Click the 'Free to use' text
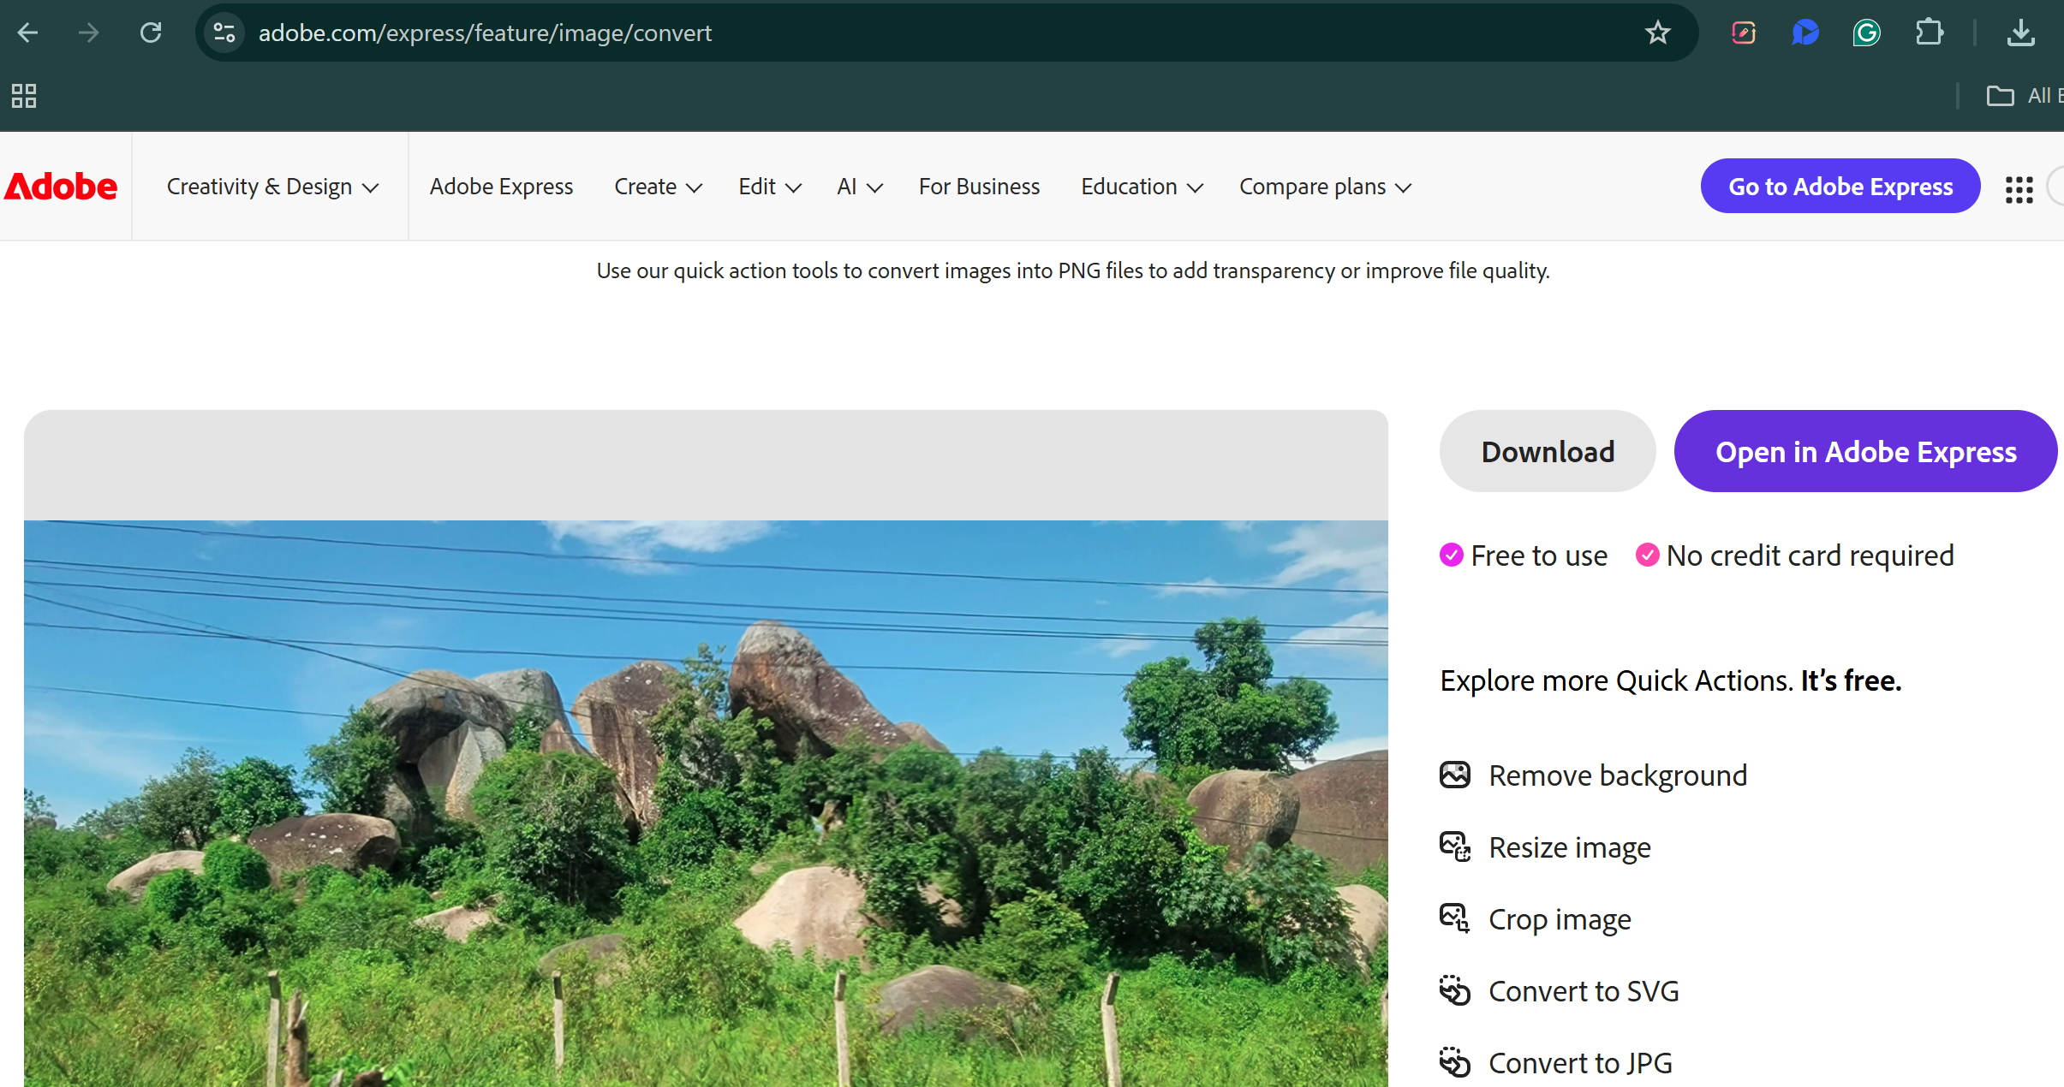 pyautogui.click(x=1539, y=555)
